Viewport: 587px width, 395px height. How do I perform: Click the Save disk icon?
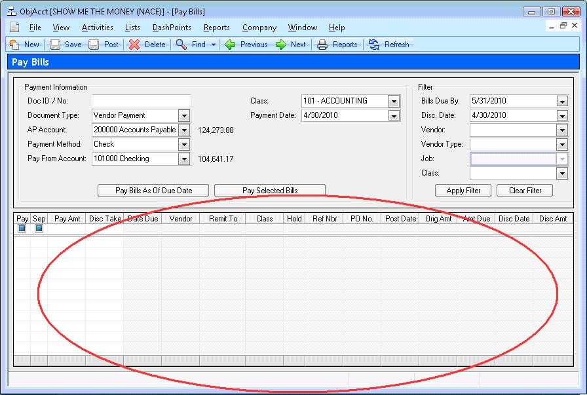point(55,45)
